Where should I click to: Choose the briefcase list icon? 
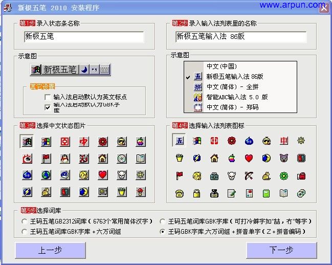coord(214,175)
